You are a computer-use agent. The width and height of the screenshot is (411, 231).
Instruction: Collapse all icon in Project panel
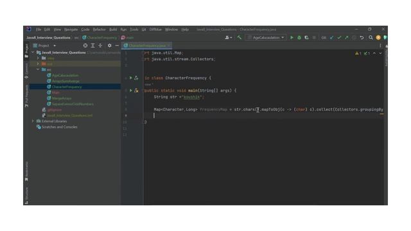pos(100,46)
